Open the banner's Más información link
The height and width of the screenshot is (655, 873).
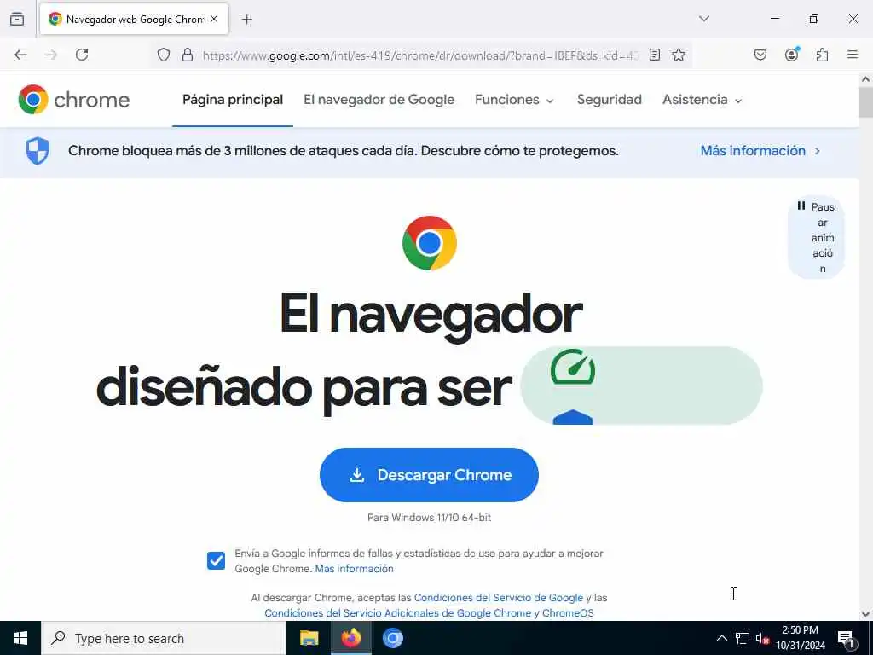point(760,151)
